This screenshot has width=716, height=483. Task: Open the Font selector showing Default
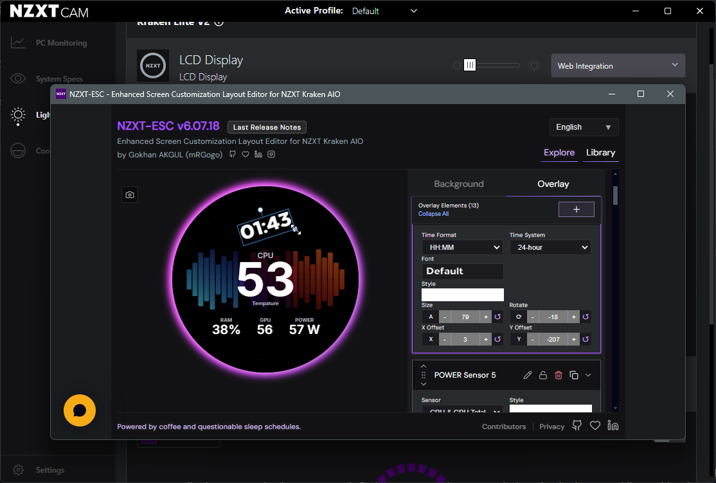462,271
